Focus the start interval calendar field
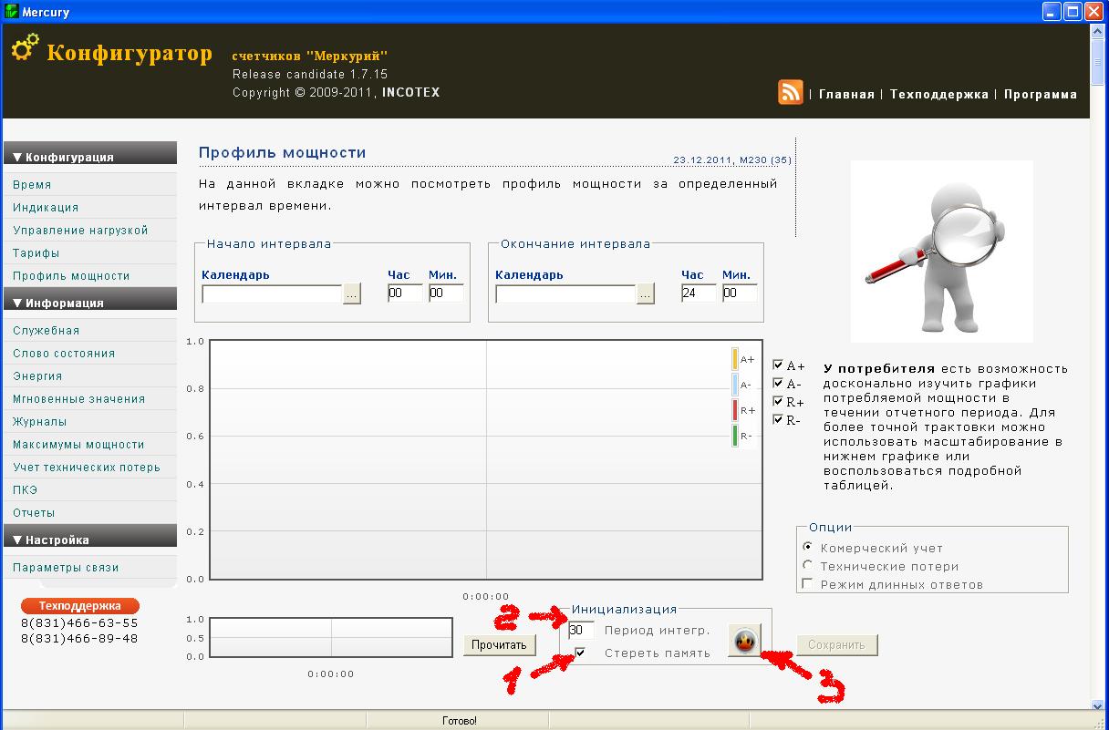 [x=272, y=293]
